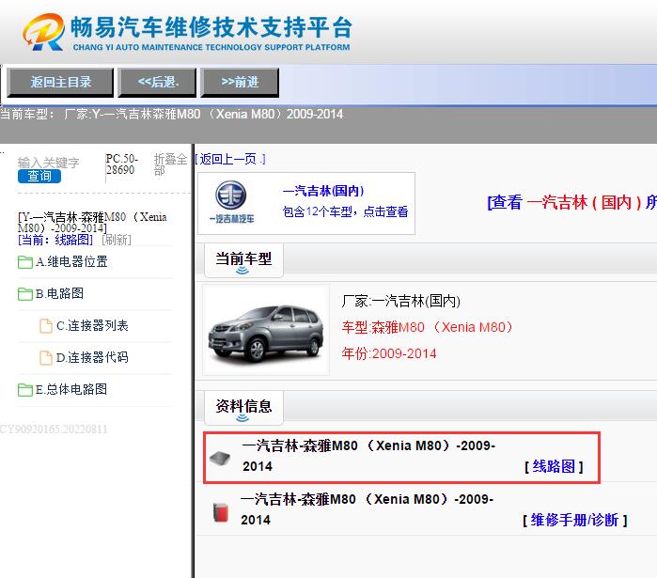The height and width of the screenshot is (578, 657).
Task: Expand A.继电器位置 tree item
Action: click(71, 262)
